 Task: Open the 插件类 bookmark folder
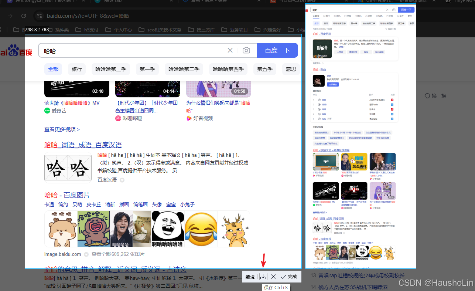click(58, 30)
